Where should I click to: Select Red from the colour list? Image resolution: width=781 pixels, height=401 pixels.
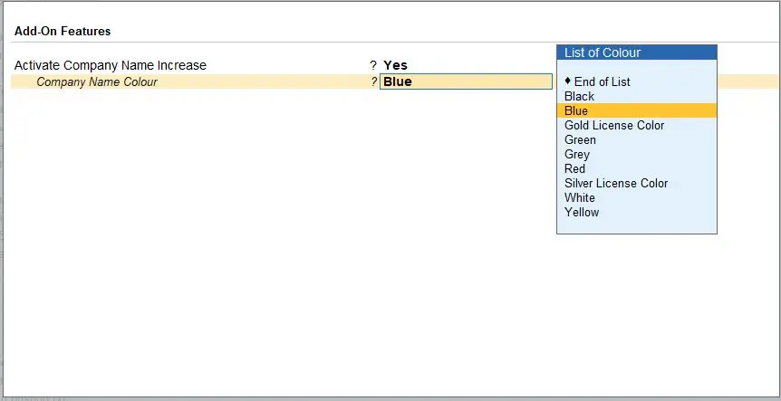pyautogui.click(x=636, y=168)
